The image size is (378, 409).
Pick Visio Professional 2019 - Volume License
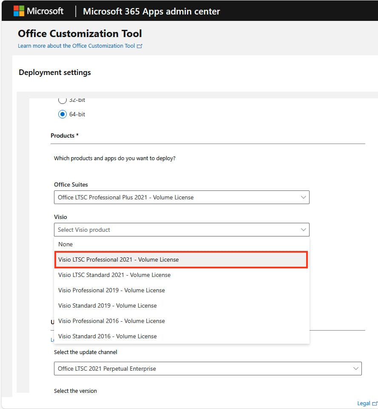click(x=111, y=290)
